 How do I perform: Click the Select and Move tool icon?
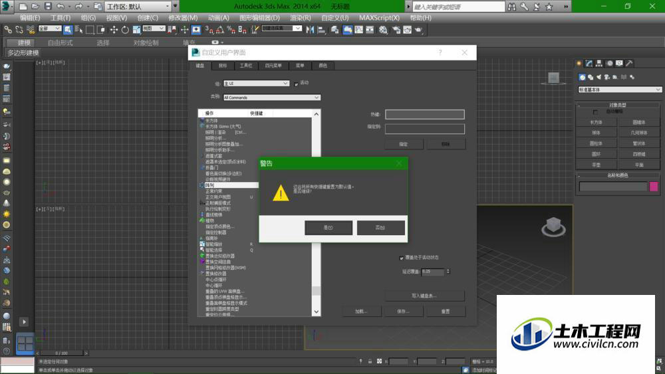pos(114,30)
